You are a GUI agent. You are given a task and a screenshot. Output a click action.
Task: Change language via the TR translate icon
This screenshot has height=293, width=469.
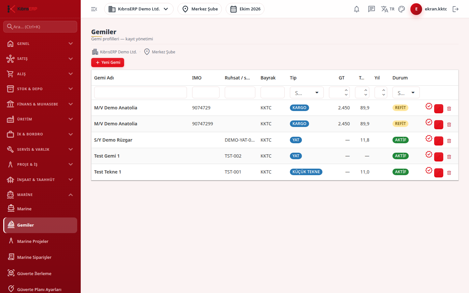pos(388,9)
